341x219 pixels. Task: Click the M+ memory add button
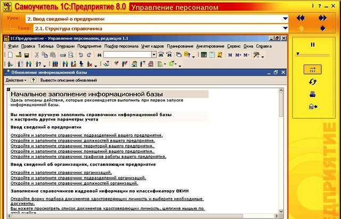[x=238, y=55]
